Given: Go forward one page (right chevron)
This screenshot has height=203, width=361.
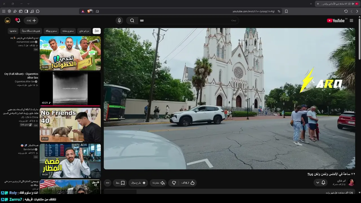Looking at the screenshot, I should 357,11.
